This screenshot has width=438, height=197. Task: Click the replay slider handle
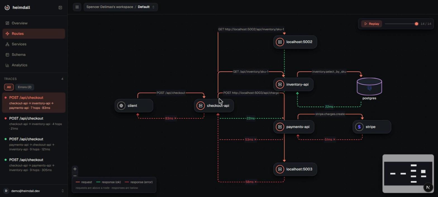416,24
